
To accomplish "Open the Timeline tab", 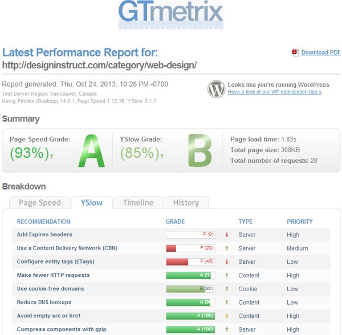I will (139, 203).
